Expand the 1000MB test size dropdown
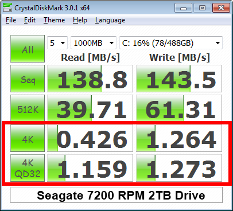Image resolution: width=233 pixels, height=211 pixels. point(94,43)
